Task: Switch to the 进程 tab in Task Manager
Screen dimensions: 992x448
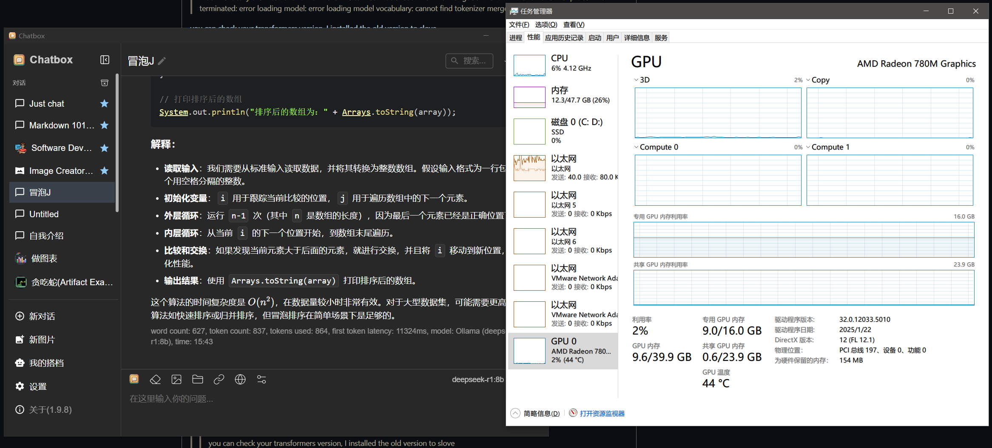Action: (515, 37)
